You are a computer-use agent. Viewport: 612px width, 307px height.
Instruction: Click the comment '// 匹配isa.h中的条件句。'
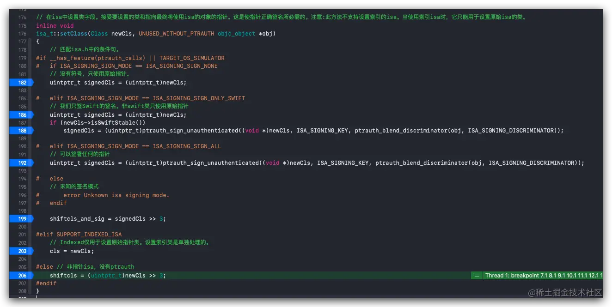tap(85, 50)
